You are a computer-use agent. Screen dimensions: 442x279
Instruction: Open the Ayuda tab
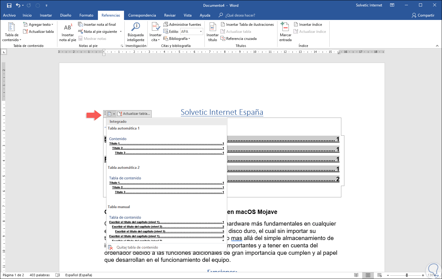coord(205,15)
